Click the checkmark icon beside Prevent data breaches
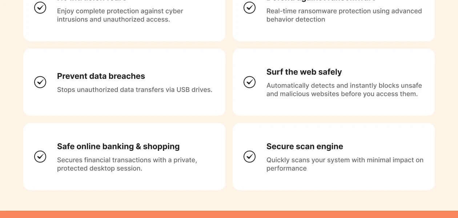This screenshot has height=218, width=458. pos(40,82)
